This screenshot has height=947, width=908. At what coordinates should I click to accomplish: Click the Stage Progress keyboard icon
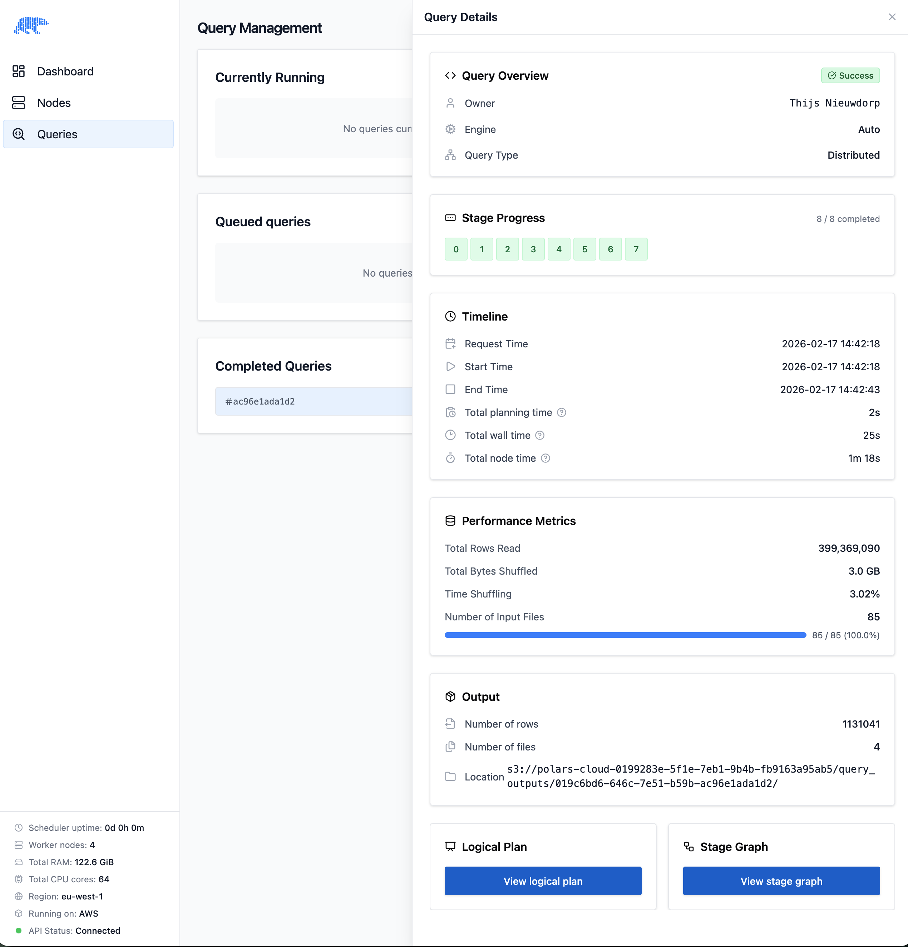[450, 218]
